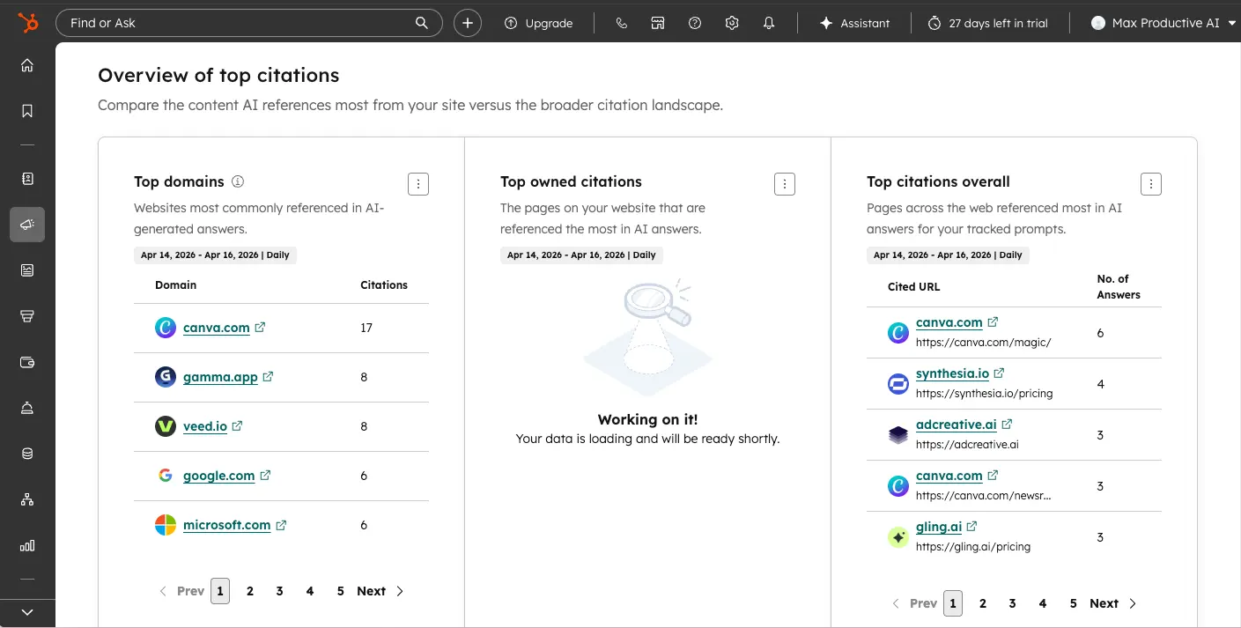1241x628 pixels.
Task: Go to page 3 of Top citations overall
Action: click(1013, 603)
